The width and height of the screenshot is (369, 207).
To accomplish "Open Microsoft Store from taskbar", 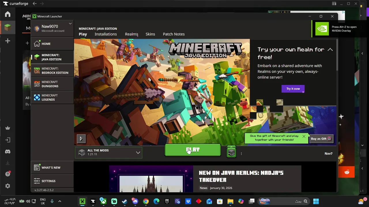I will pos(220,201).
